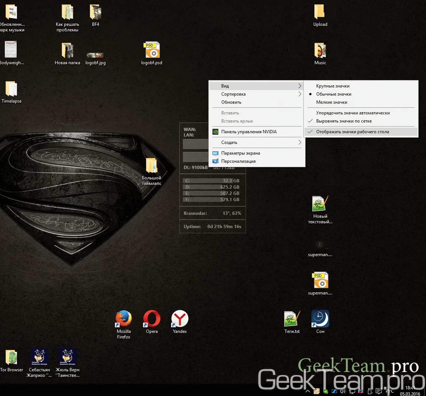Click the greyed Вставить entry
The width and height of the screenshot is (426, 396).
(257, 113)
